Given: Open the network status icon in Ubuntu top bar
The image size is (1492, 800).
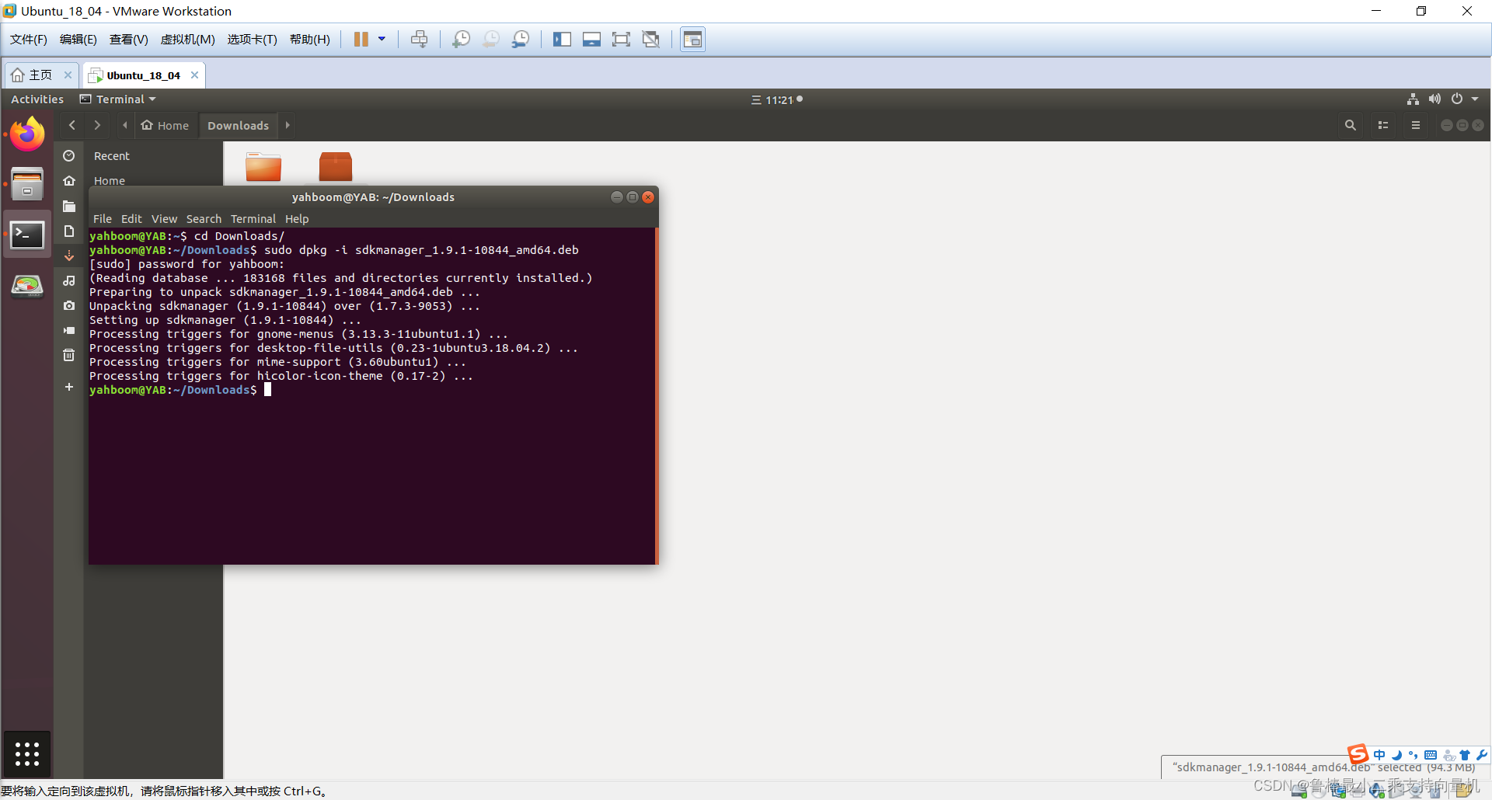Looking at the screenshot, I should point(1413,99).
